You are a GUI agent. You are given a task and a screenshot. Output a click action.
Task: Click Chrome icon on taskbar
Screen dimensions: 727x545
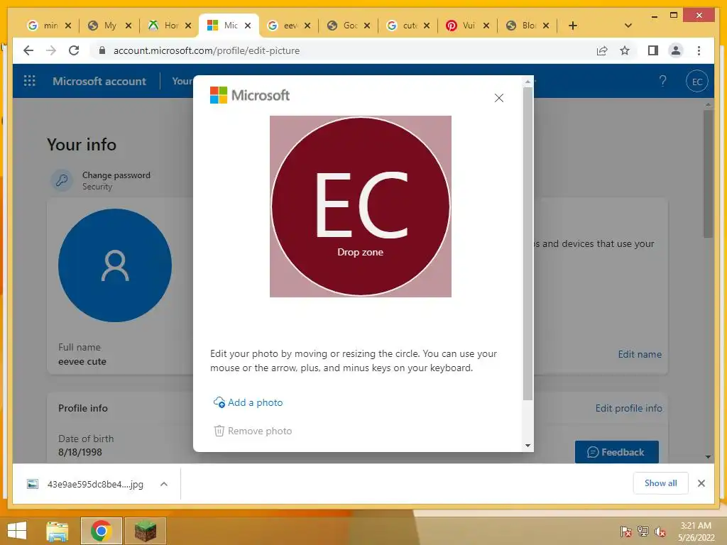tap(101, 531)
